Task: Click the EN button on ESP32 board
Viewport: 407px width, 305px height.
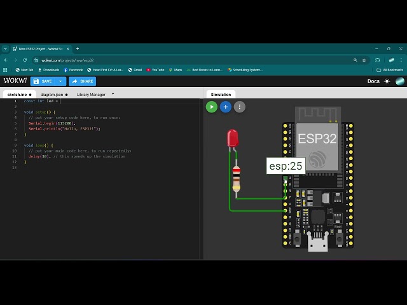Action: [x=298, y=238]
